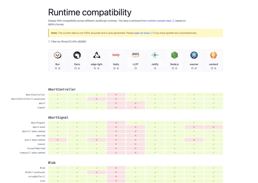Click the 'Blob() constructor' row label

pyautogui.click(x=35, y=172)
